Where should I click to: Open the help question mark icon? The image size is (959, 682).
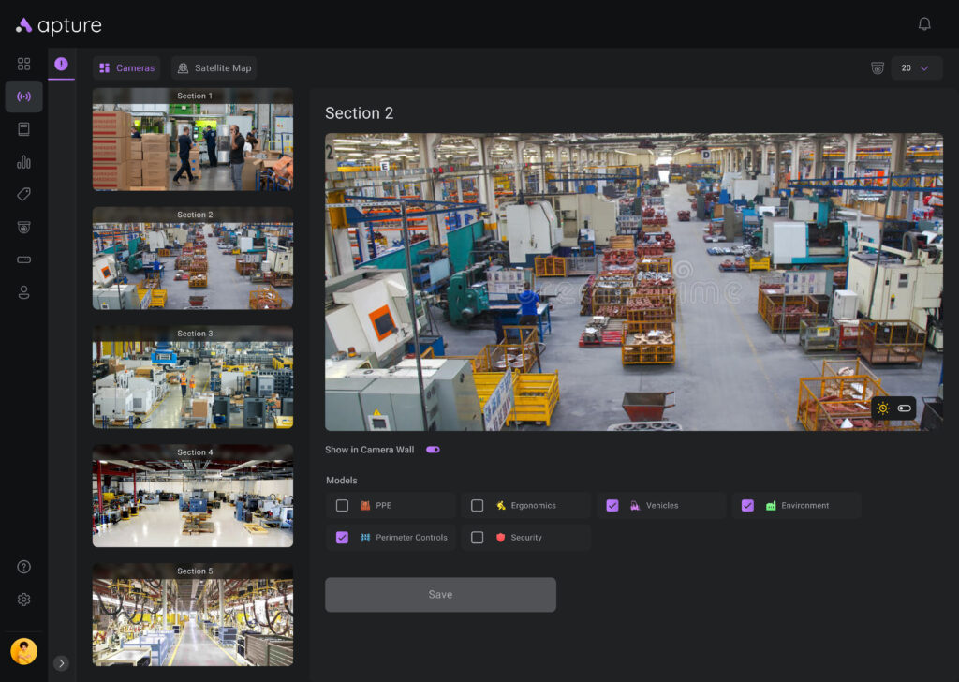coord(23,567)
